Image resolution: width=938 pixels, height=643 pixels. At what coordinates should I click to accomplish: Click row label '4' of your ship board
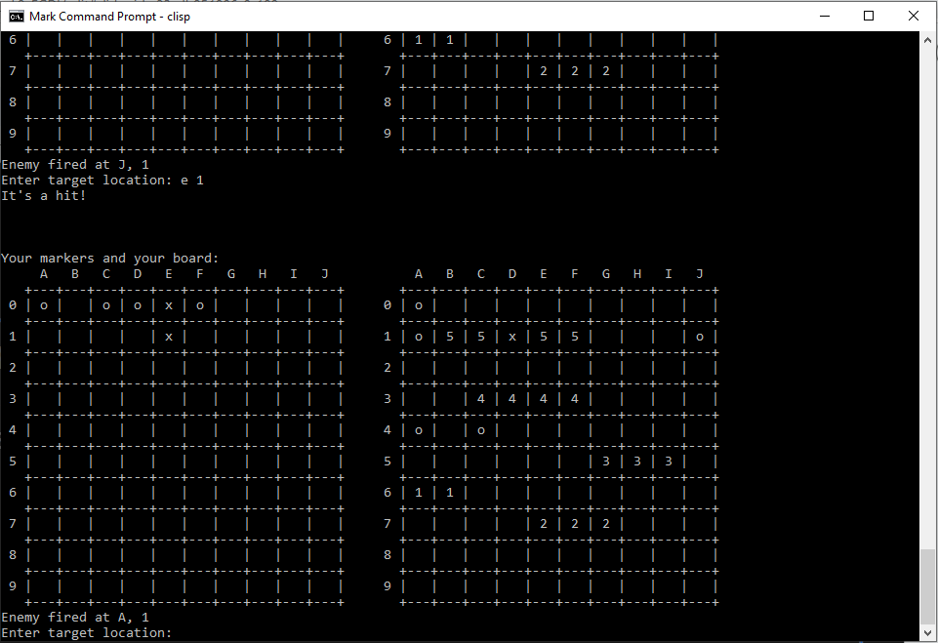click(387, 430)
